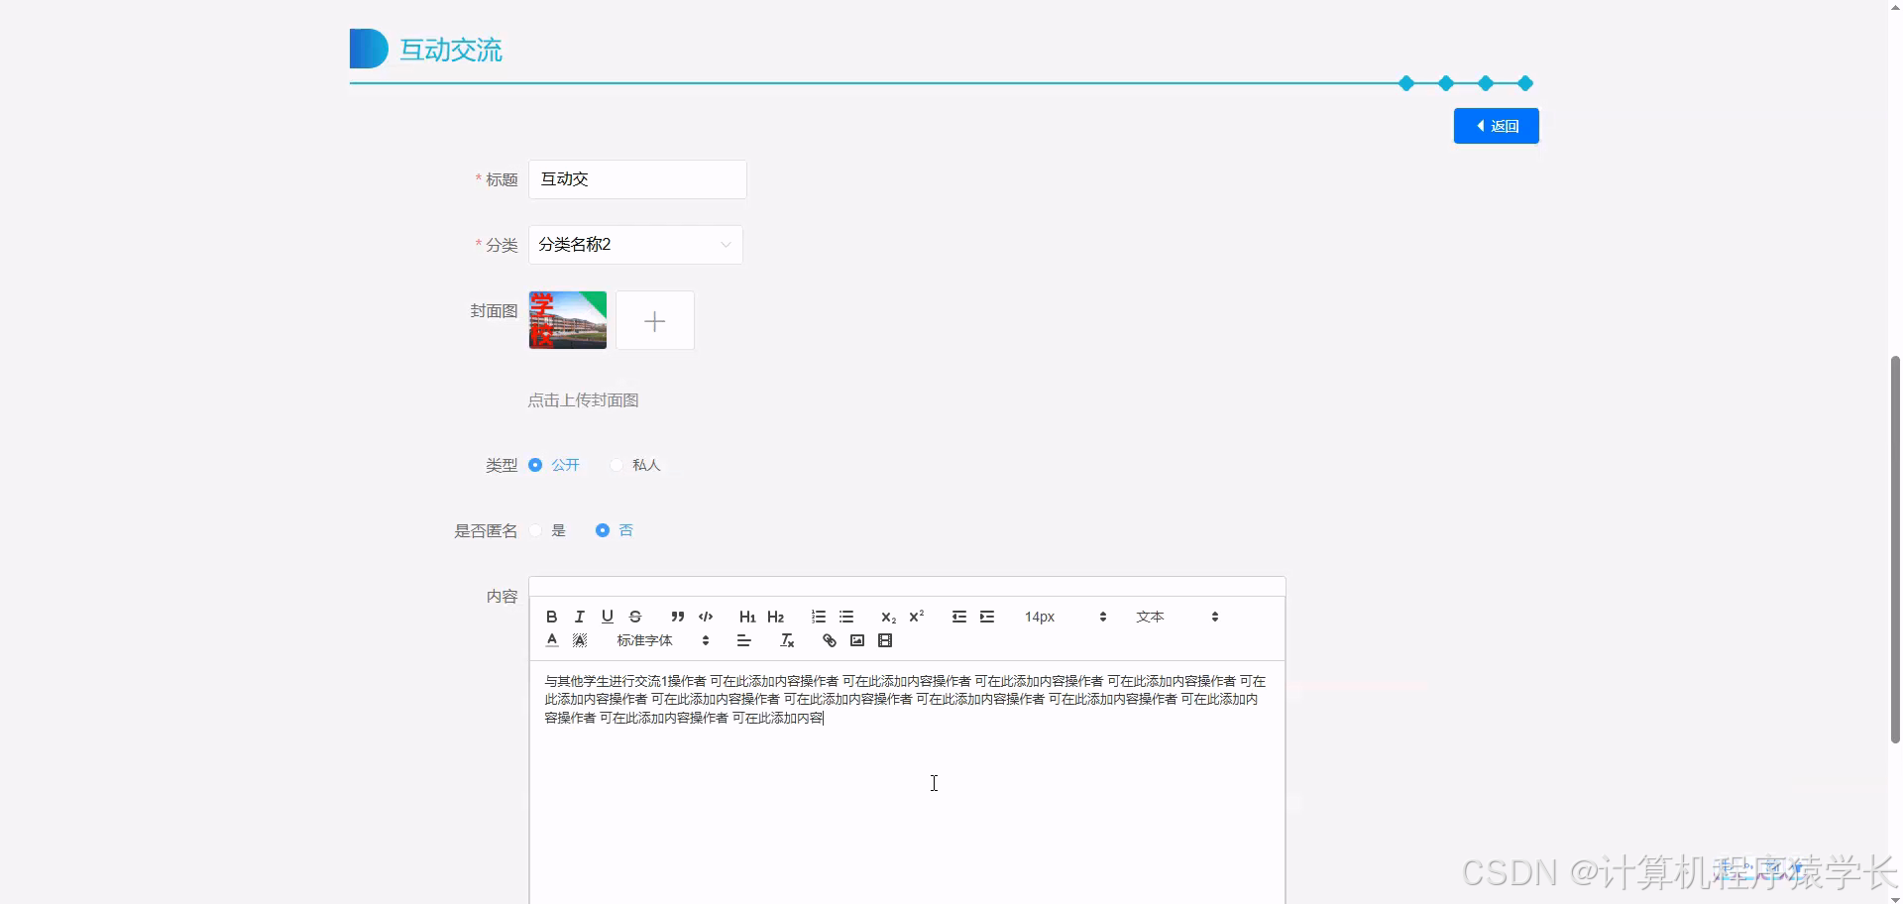Apply strikethrough to text
Viewport: 1903px width, 904px height.
point(634,616)
